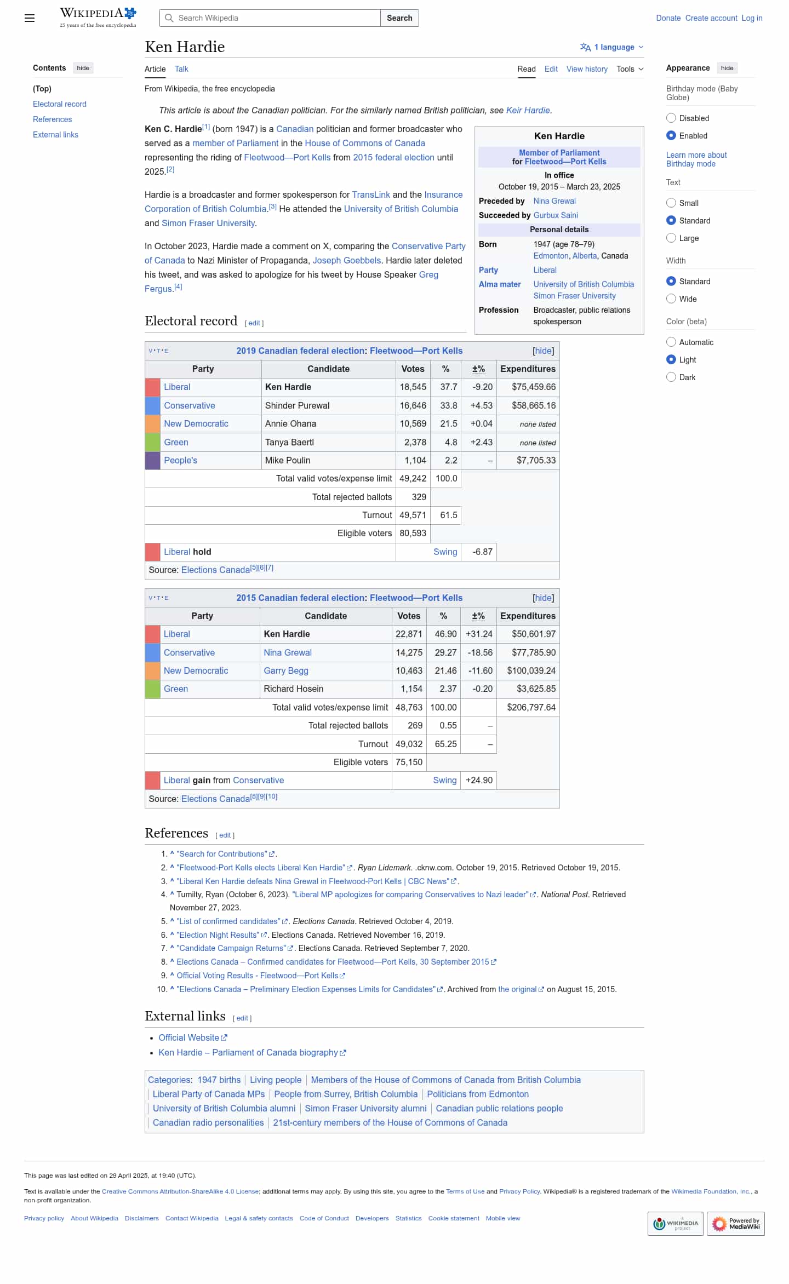Open the Donate link
The width and height of the screenshot is (789, 1284).
[668, 18]
